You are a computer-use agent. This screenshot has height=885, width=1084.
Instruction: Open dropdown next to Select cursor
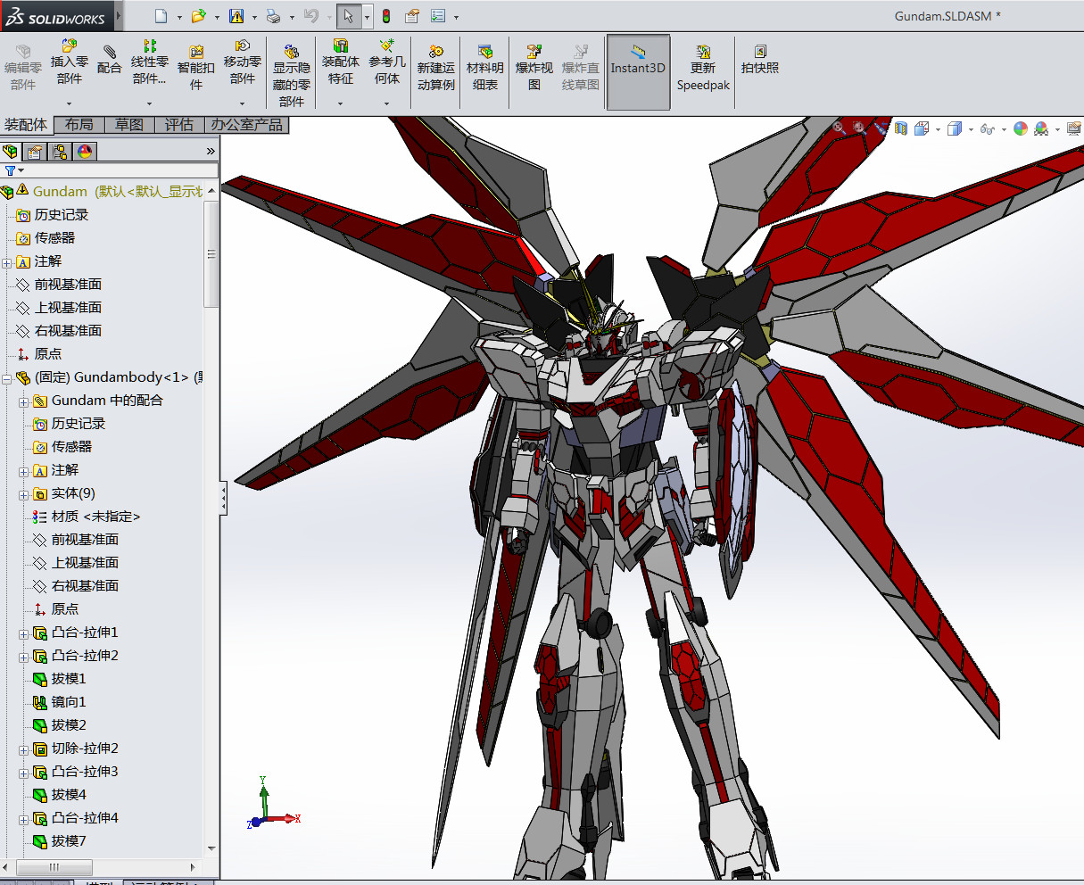point(367,17)
